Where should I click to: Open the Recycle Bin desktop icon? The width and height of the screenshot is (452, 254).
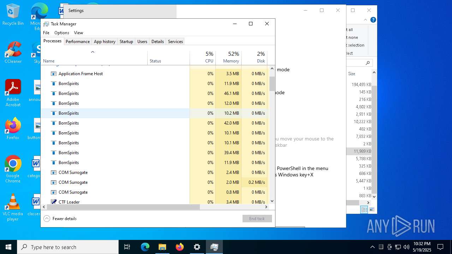pos(13,15)
